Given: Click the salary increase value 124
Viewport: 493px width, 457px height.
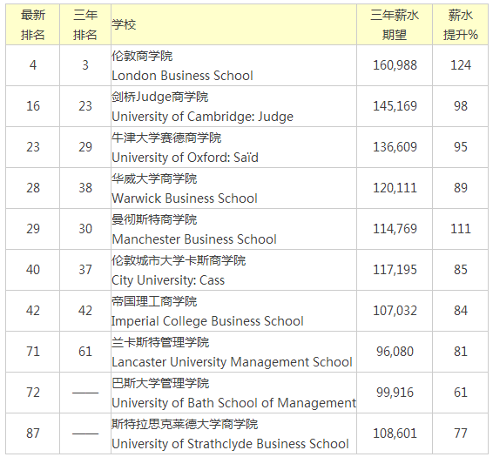Looking at the screenshot, I should (x=460, y=65).
